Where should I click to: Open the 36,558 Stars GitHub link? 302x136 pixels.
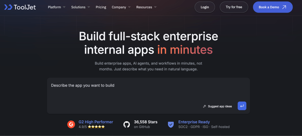(146, 122)
